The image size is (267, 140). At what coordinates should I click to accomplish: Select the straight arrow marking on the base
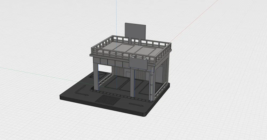[136, 105]
